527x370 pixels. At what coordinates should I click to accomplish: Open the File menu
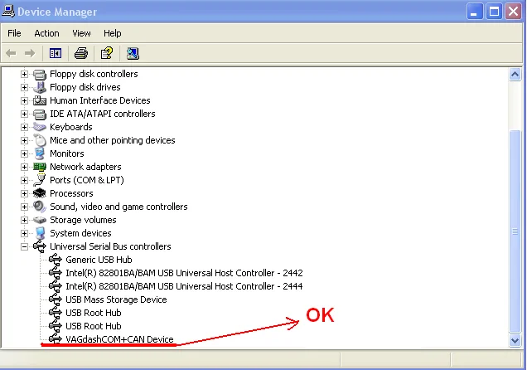pyautogui.click(x=14, y=33)
